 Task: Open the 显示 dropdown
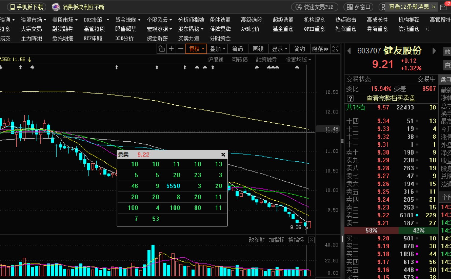tap(280, 49)
